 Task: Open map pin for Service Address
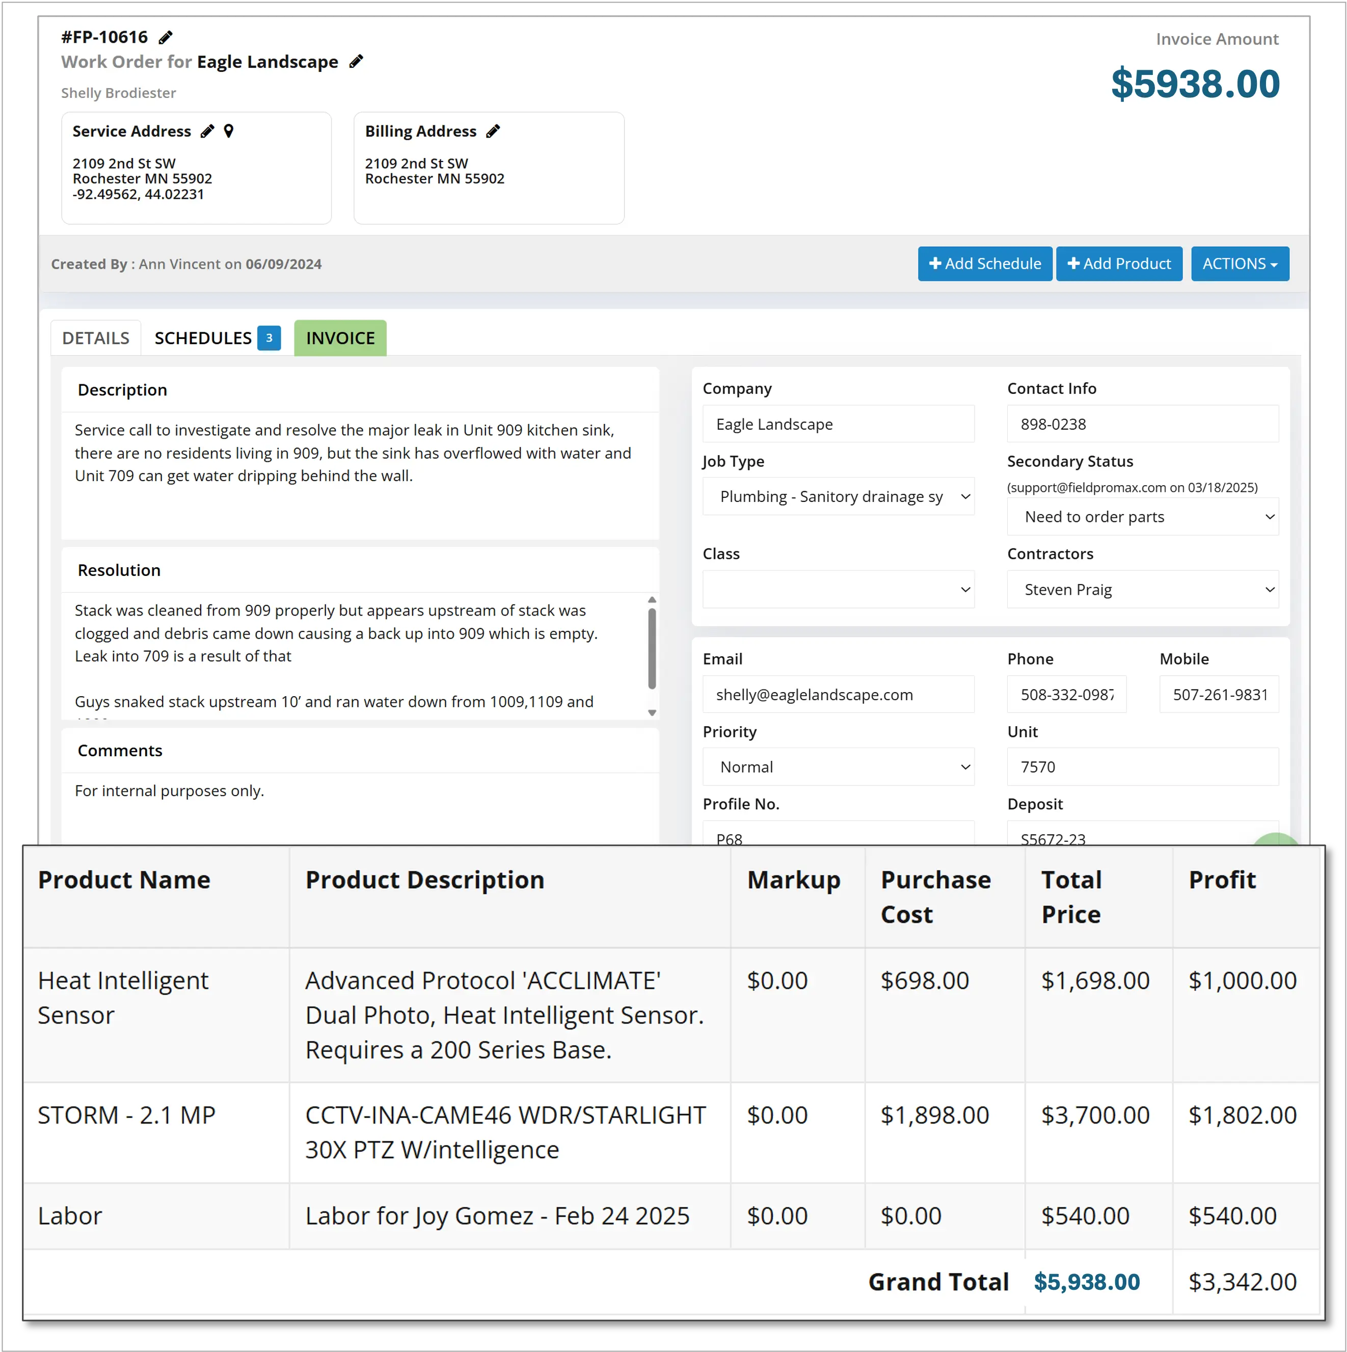(x=229, y=131)
